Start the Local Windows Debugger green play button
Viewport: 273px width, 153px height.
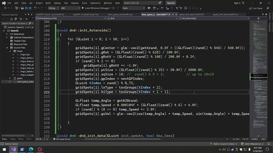tap(83, 8)
